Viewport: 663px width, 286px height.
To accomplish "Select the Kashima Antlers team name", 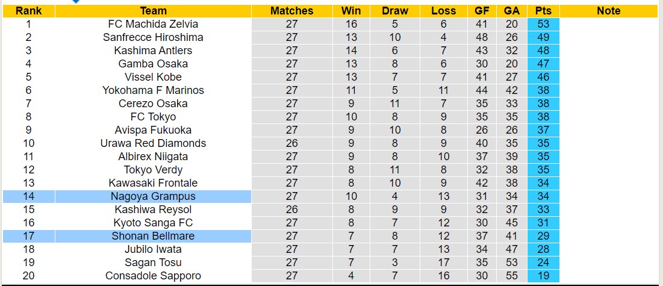I will [153, 51].
